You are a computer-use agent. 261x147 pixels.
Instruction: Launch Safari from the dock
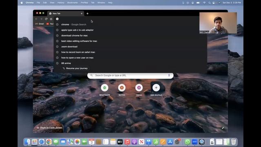(42, 142)
